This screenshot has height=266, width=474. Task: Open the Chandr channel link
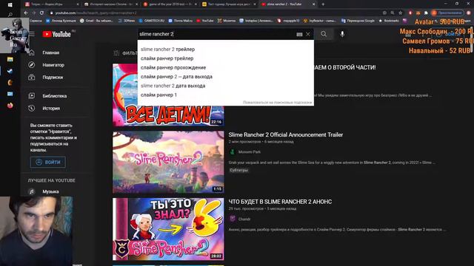pos(244,219)
